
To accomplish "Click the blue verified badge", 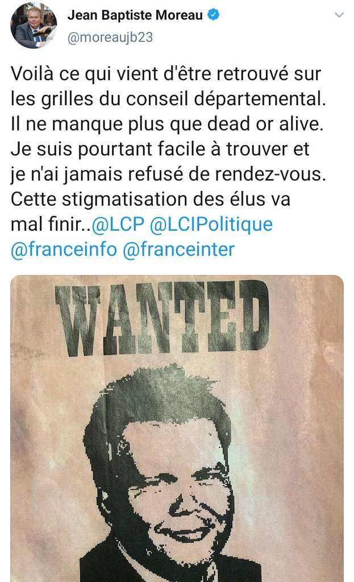I will pyautogui.click(x=214, y=15).
